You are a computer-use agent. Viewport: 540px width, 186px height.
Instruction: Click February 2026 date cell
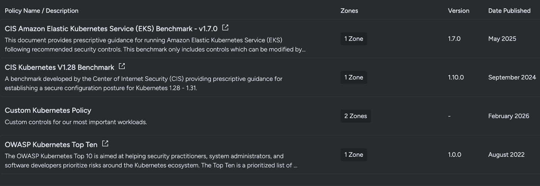click(x=508, y=116)
